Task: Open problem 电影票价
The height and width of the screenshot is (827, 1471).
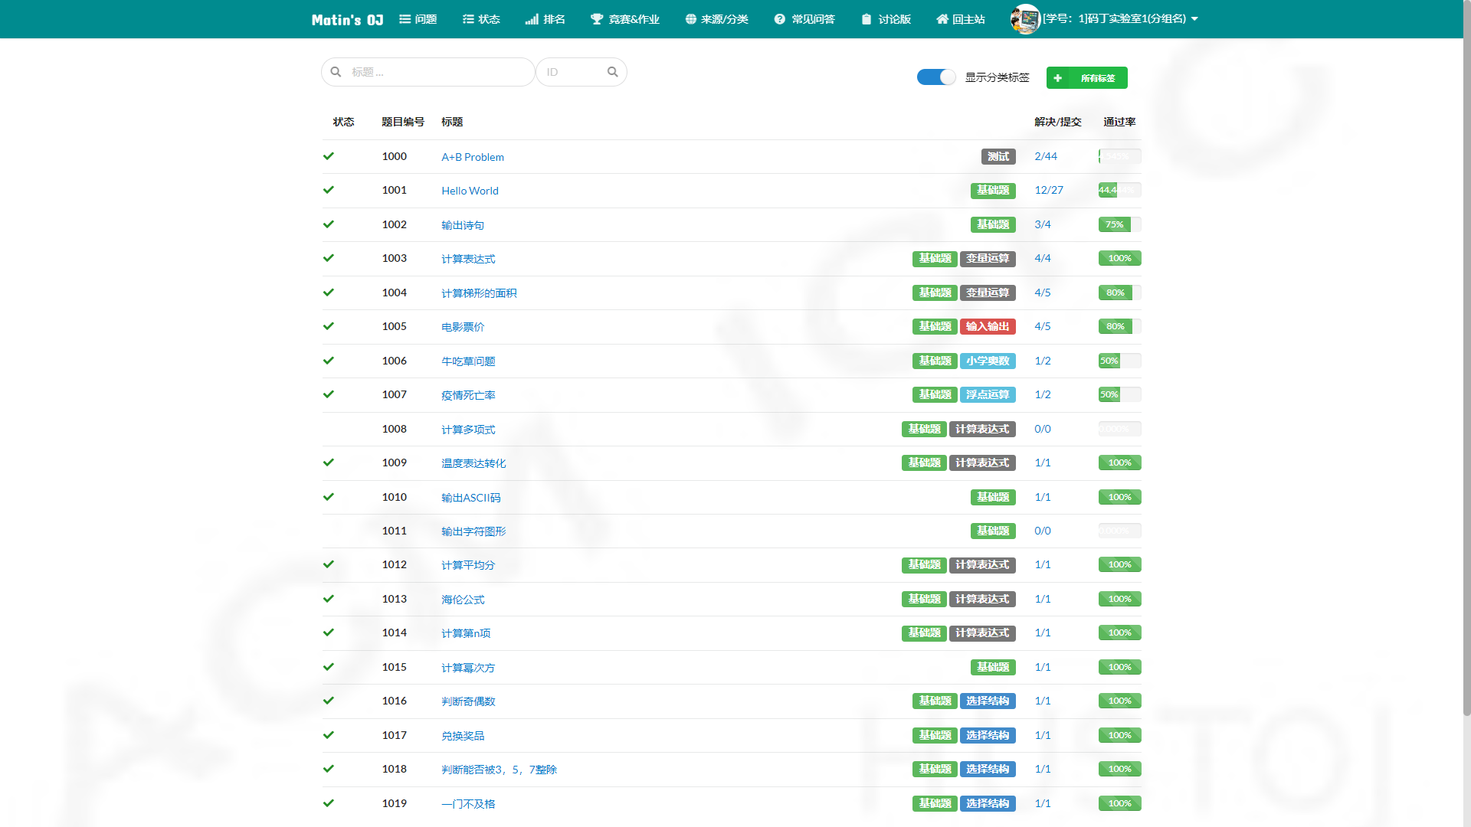Action: tap(463, 327)
